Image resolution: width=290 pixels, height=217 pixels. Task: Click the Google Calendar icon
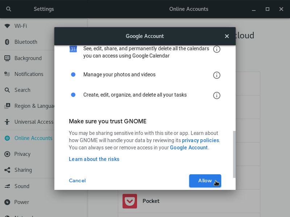pyautogui.click(x=73, y=49)
